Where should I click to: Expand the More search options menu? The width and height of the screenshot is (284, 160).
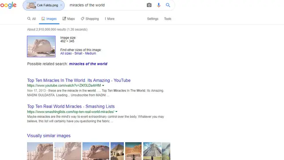coord(110,19)
